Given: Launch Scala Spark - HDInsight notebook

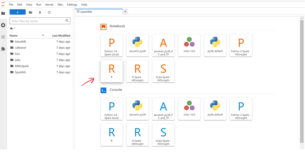Looking at the screenshot, I should pyautogui.click(x=163, y=71).
